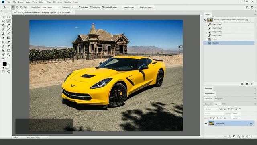Hide the Background layer eye icon

[206, 124]
